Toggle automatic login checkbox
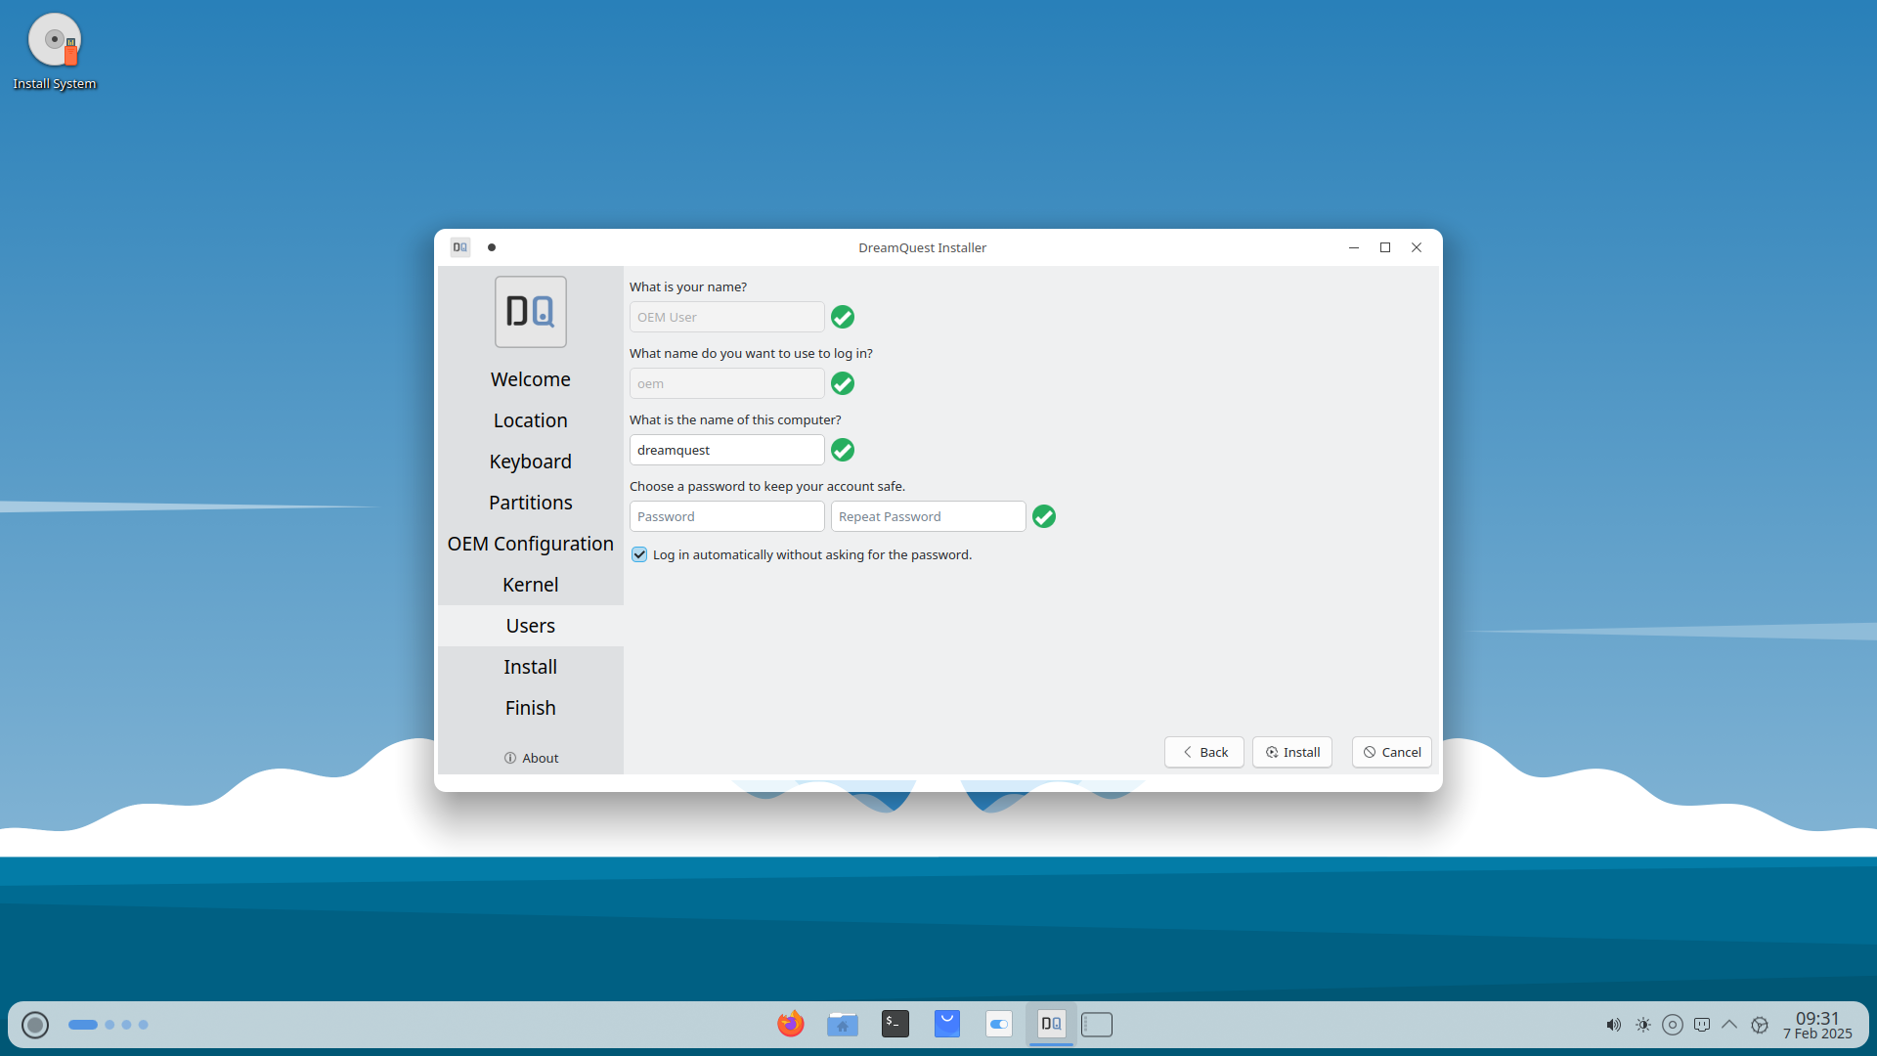 click(x=639, y=554)
